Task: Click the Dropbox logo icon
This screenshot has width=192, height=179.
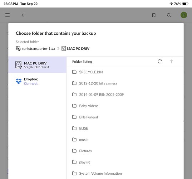Action: tap(19, 81)
